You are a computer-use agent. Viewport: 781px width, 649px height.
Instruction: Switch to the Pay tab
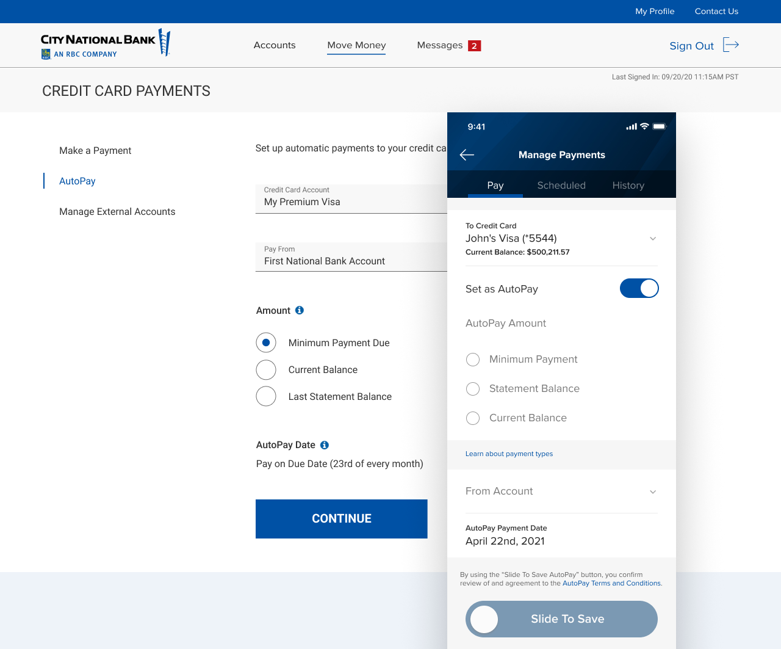coord(495,185)
